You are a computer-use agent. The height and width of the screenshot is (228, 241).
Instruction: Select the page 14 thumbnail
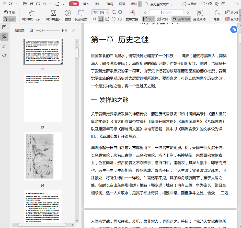[x=43, y=156]
